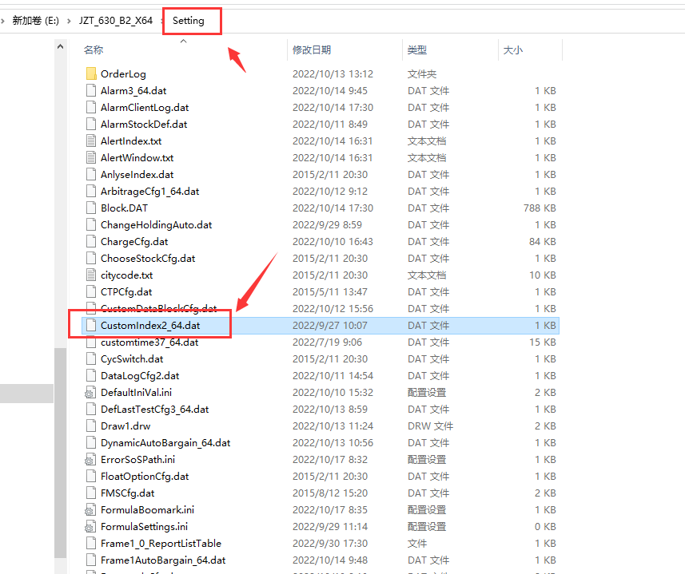Select the Block.DAT file icon

point(91,208)
